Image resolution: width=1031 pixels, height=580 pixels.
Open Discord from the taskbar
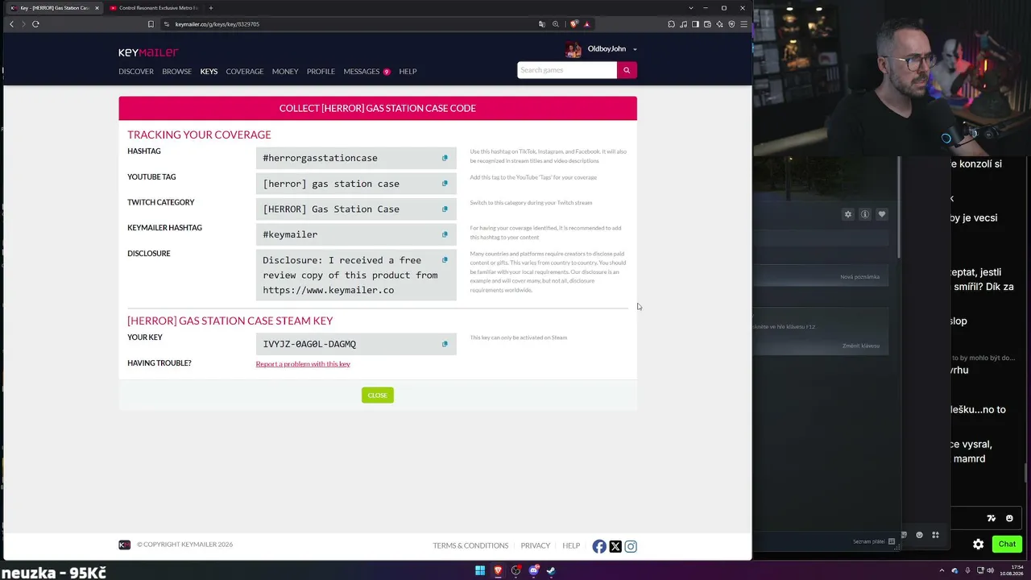tap(533, 570)
